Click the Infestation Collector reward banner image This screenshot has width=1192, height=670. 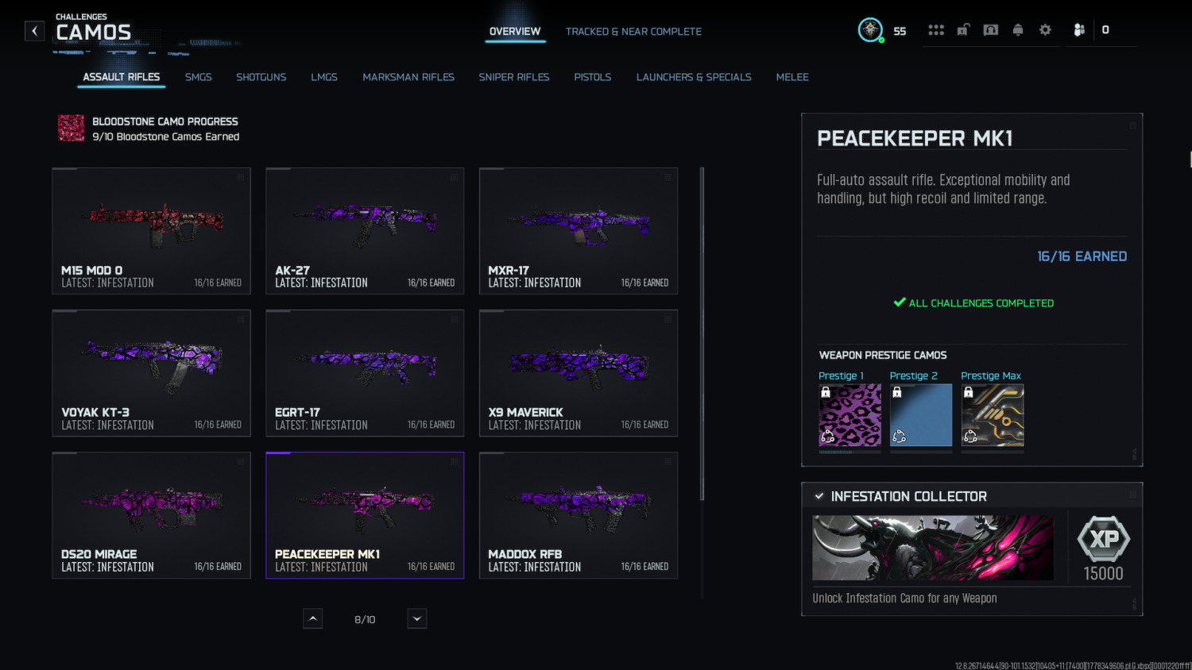point(933,548)
